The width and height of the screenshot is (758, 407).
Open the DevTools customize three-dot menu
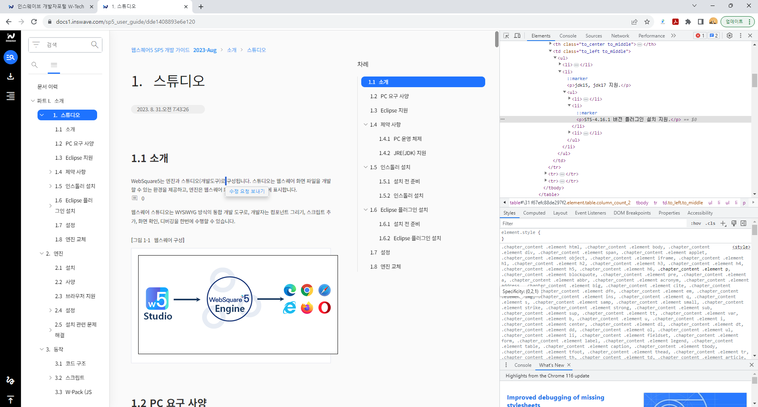(x=741, y=35)
